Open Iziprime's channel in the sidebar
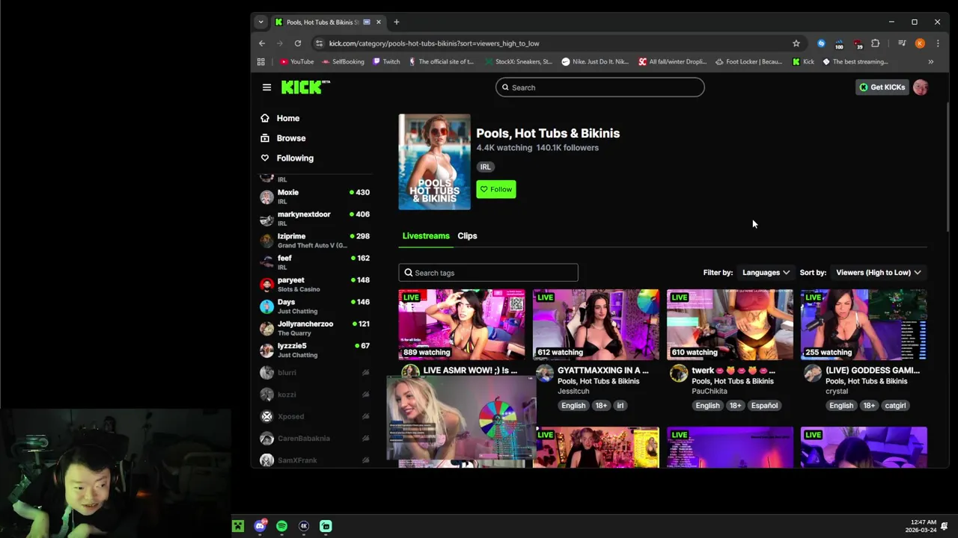This screenshot has height=538, width=958. [314, 240]
